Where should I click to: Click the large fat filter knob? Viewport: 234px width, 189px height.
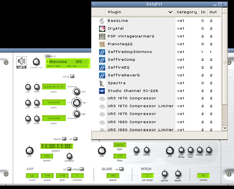pyautogui.click(x=76, y=102)
